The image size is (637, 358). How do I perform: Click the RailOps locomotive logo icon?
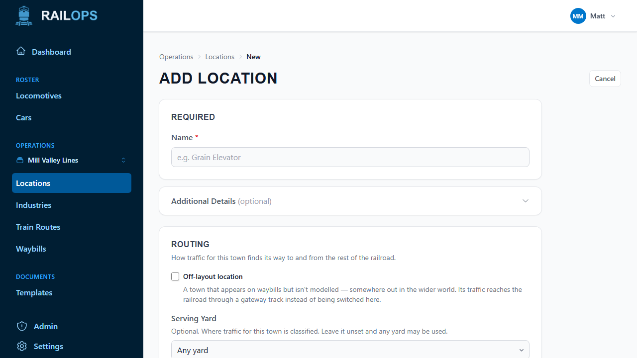click(24, 16)
